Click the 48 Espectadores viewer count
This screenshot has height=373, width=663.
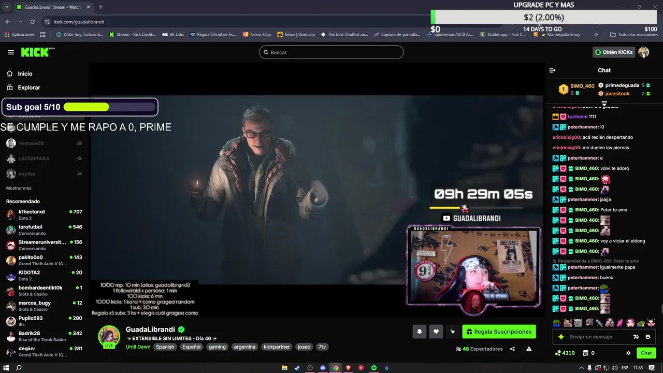point(479,349)
